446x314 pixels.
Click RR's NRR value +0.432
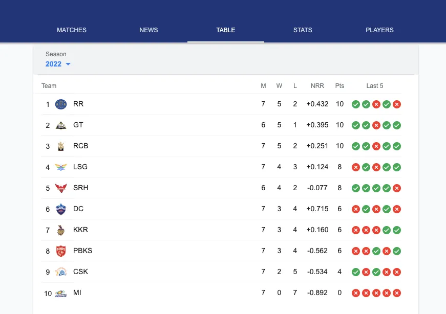[317, 104]
